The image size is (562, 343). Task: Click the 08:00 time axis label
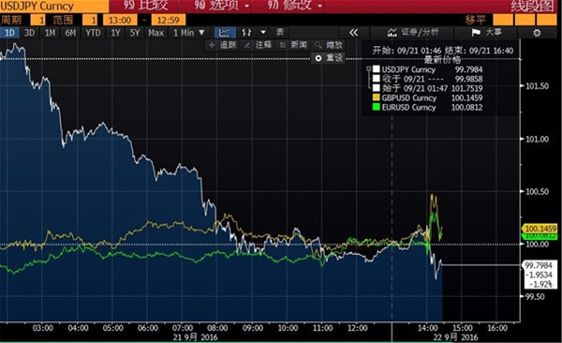click(x=217, y=328)
